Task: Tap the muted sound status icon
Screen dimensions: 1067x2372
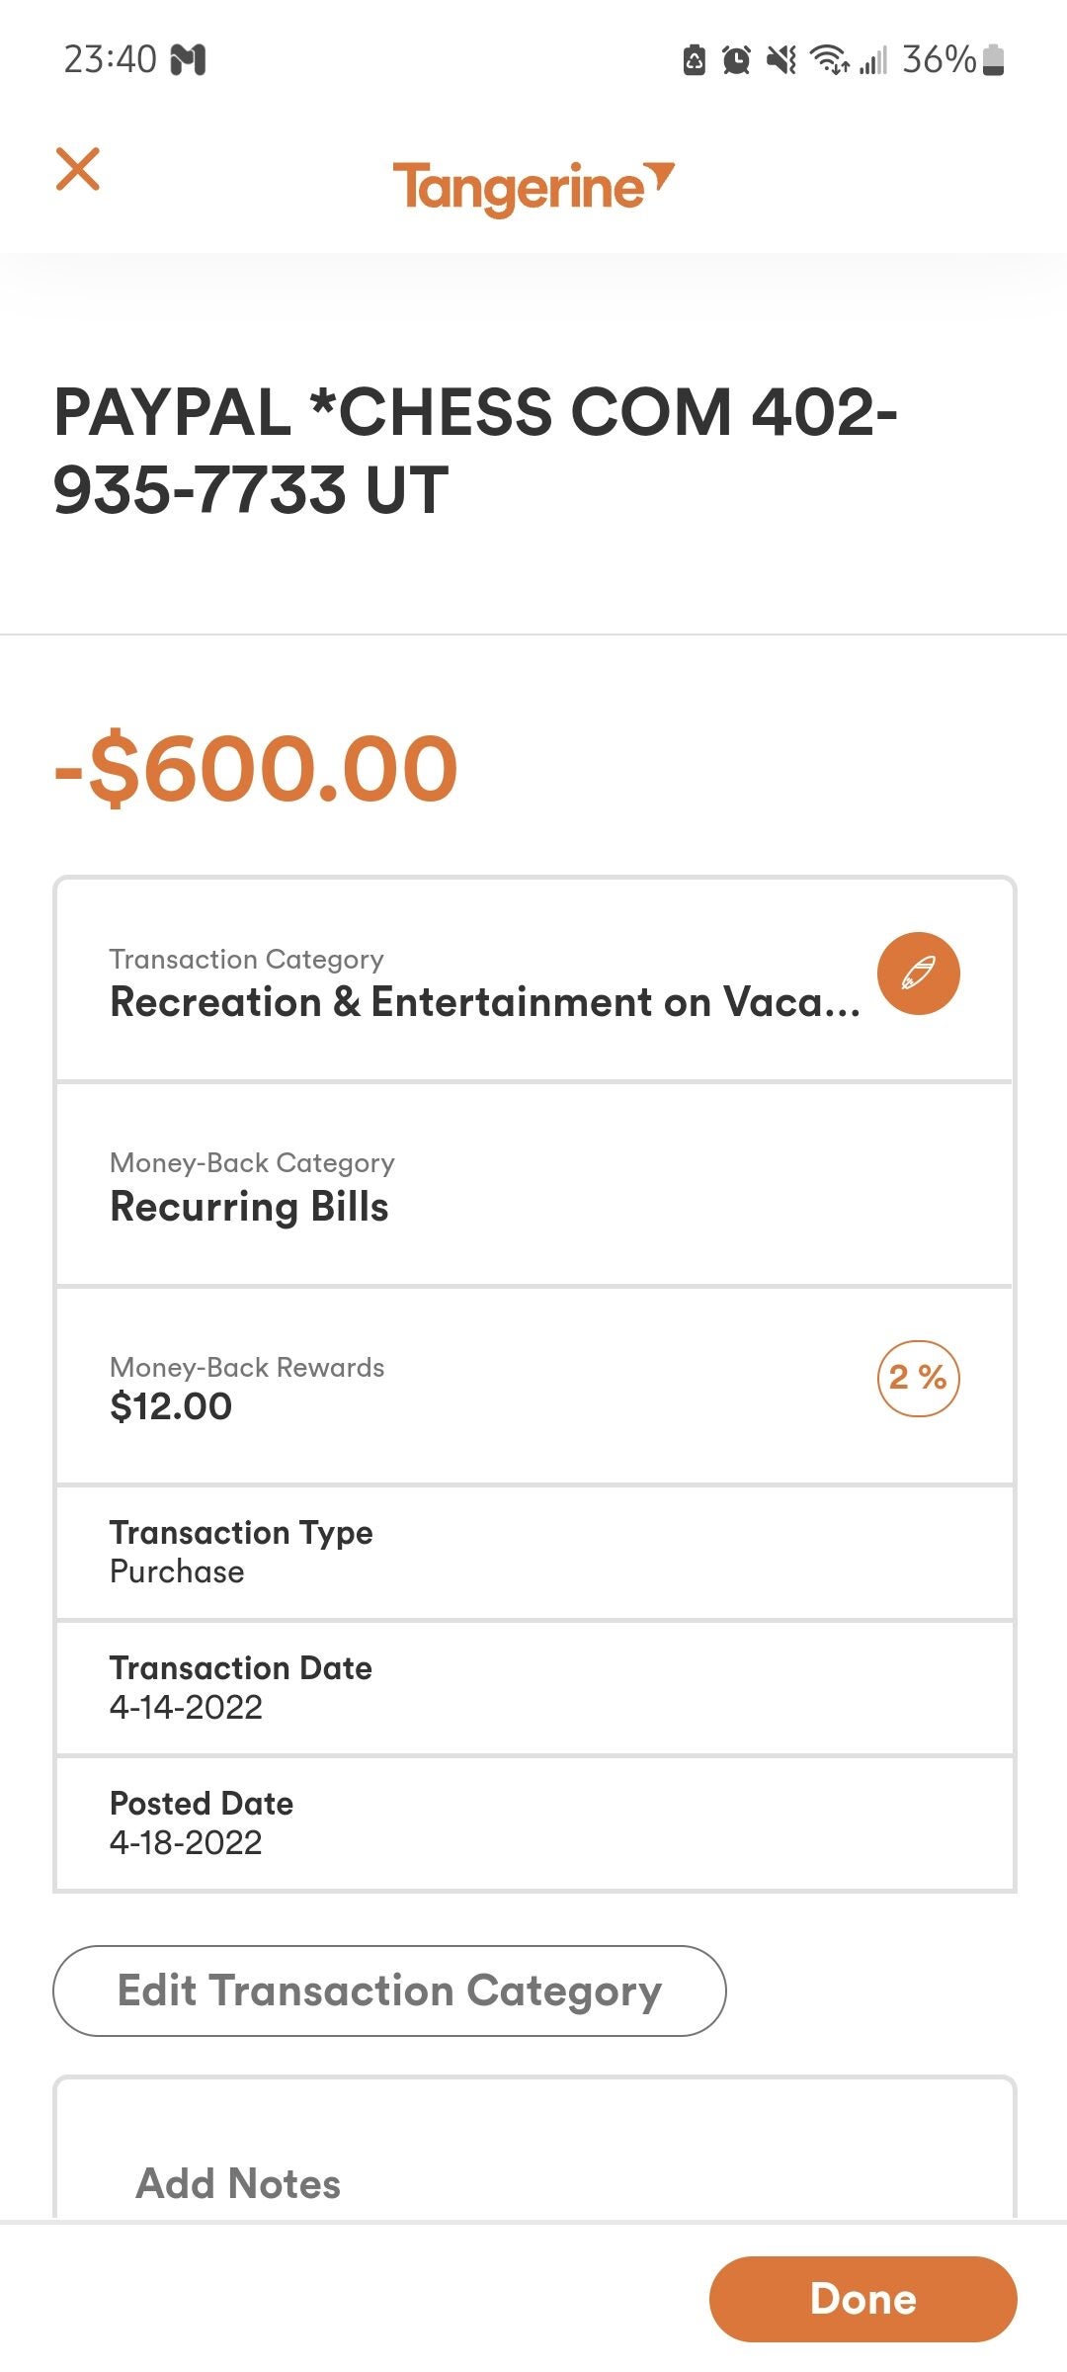Action: (781, 60)
